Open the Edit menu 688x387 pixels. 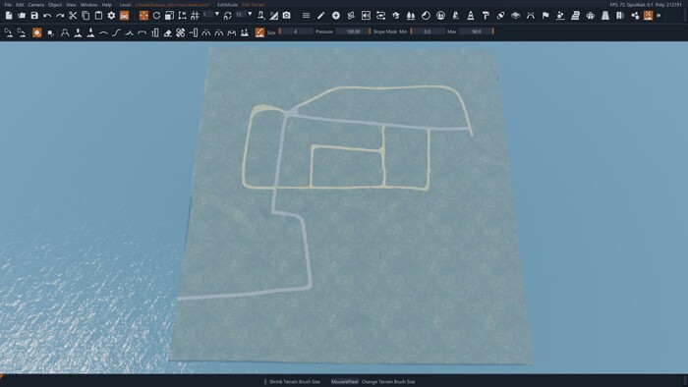coord(20,5)
